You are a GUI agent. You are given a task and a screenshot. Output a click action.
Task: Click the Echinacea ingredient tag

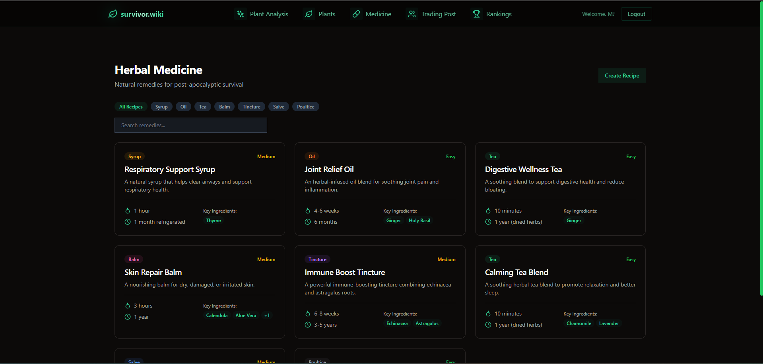[x=397, y=323]
